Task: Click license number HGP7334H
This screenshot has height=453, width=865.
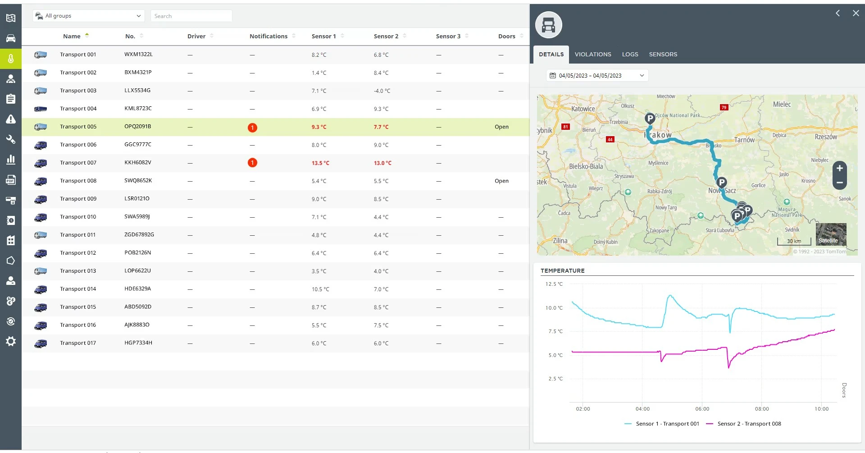Action: [138, 343]
